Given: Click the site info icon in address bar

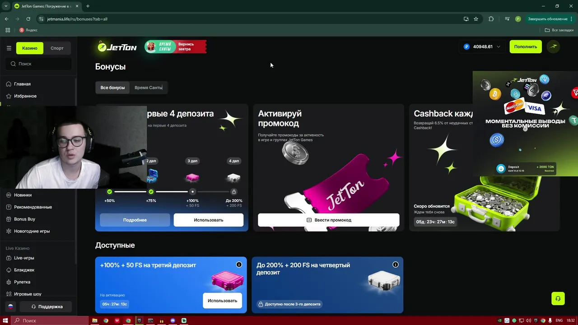Looking at the screenshot, I should (41, 19).
